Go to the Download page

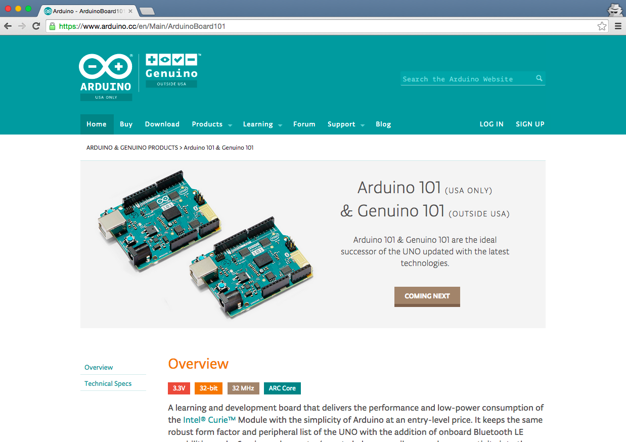point(162,124)
